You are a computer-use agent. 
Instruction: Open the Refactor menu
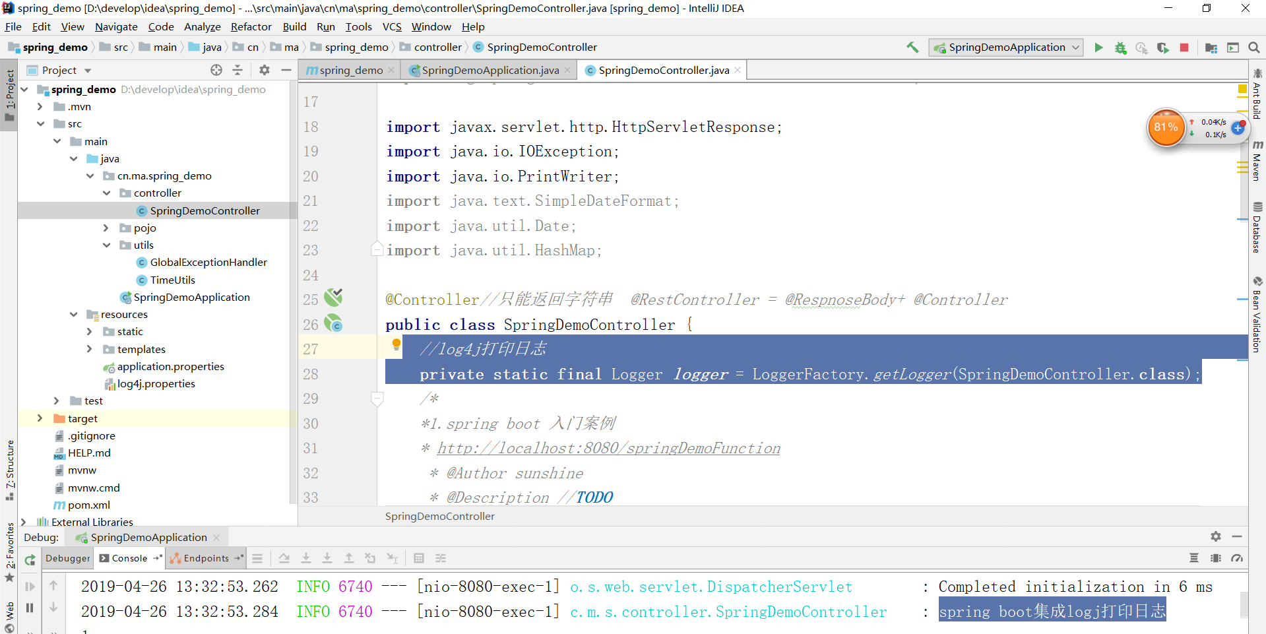[x=251, y=27]
